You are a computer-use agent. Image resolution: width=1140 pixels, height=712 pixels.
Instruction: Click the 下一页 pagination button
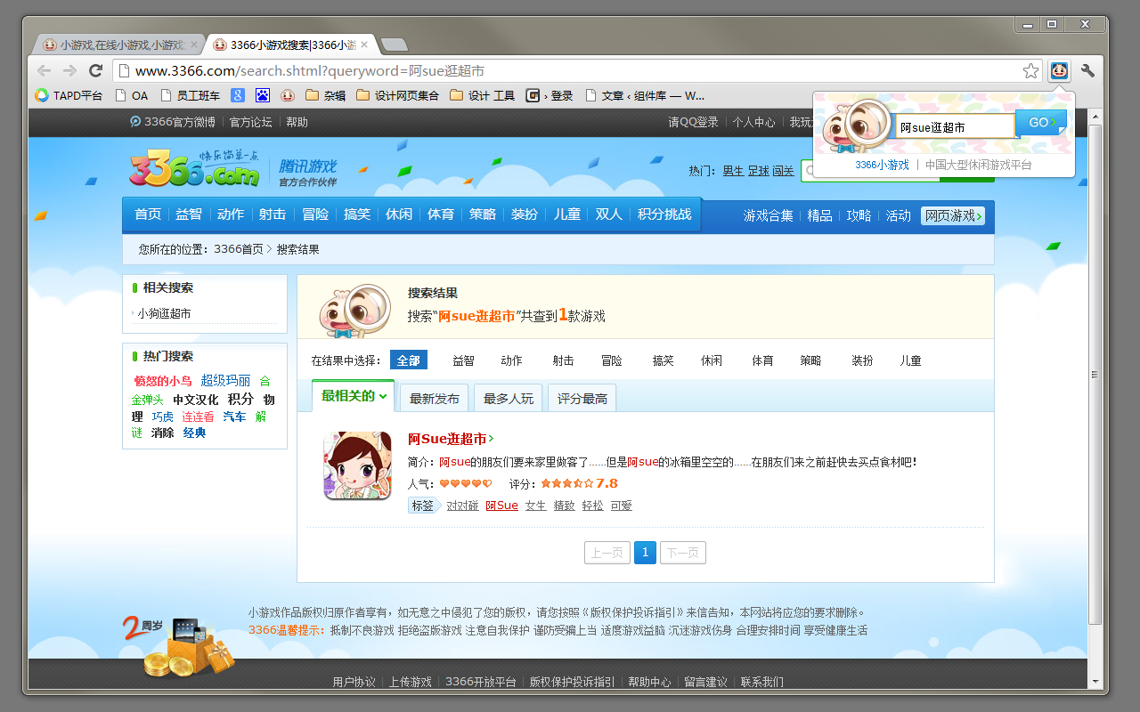point(683,553)
